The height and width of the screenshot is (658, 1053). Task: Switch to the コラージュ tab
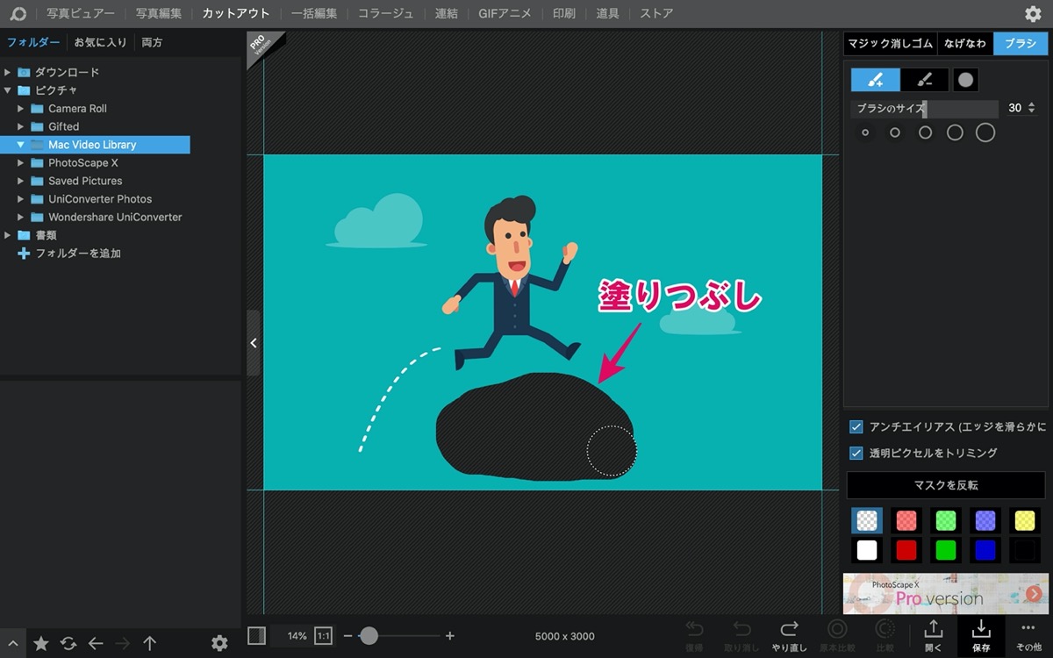click(x=386, y=13)
